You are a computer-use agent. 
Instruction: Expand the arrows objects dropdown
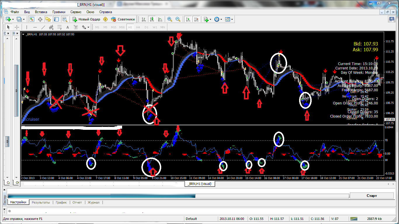89,27
